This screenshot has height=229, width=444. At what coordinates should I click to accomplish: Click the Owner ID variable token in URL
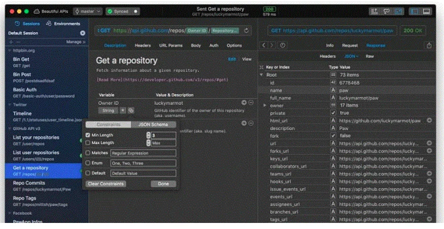(197, 31)
